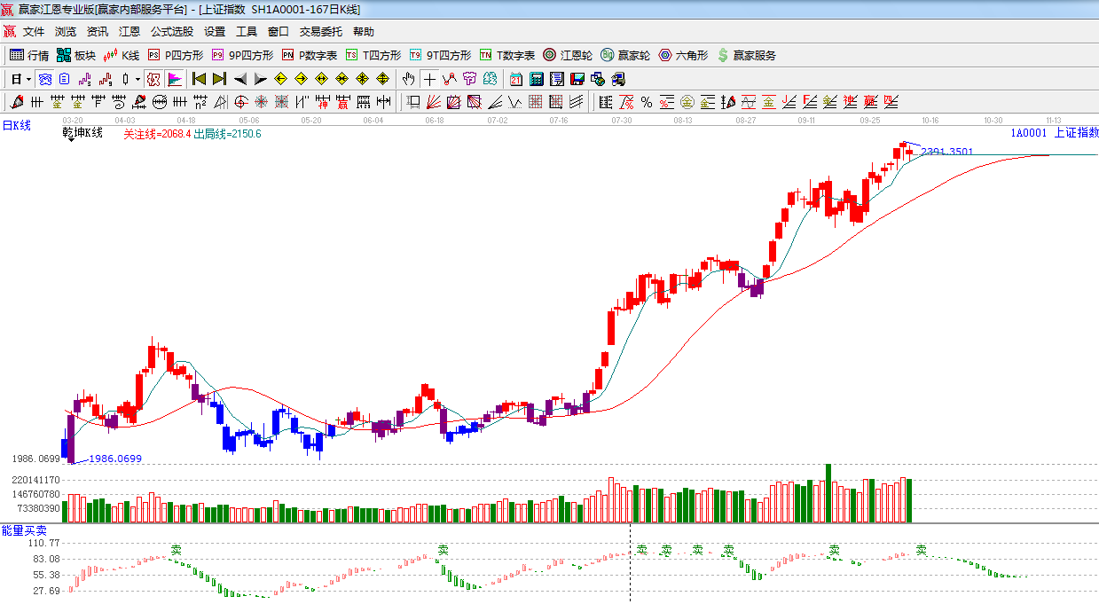1099x604 pixels.
Task: Toggle the highlighted chart-view button beside the 日 period dropdown
Action: 44,79
